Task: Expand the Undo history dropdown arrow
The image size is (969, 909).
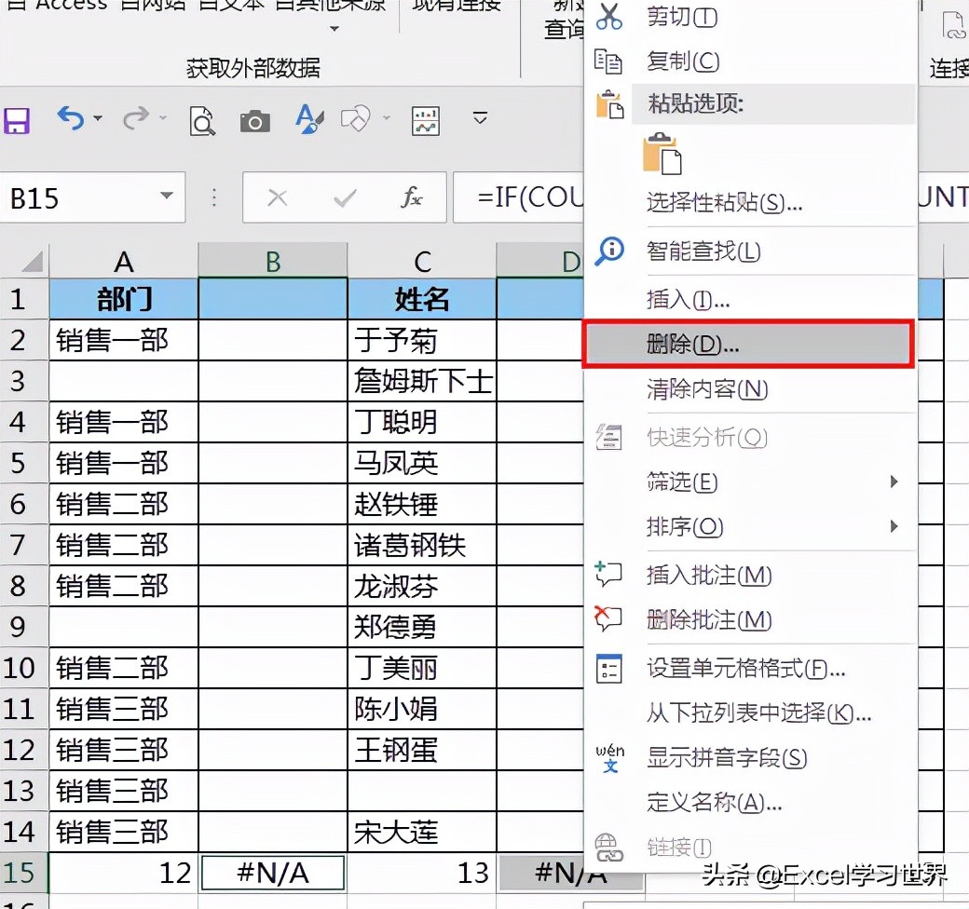Action: click(x=98, y=117)
